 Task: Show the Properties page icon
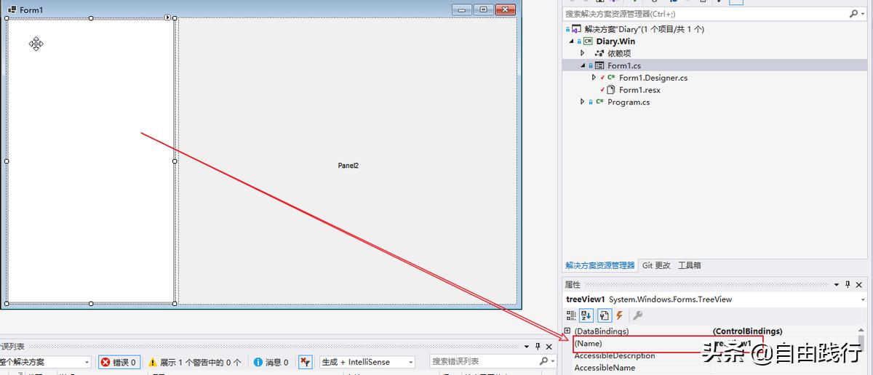(x=604, y=315)
